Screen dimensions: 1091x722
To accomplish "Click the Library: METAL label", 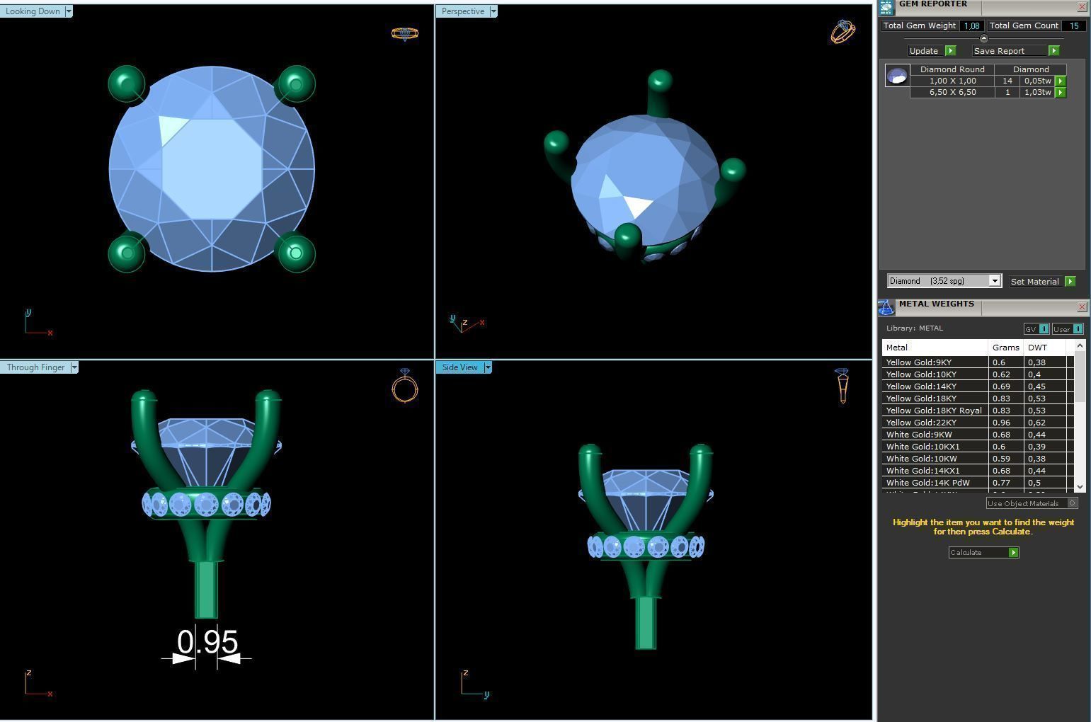I will pos(915,328).
